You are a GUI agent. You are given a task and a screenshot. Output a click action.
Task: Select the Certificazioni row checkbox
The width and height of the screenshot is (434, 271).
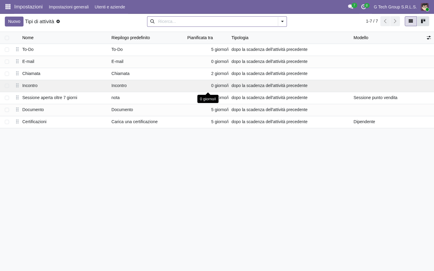point(7,122)
